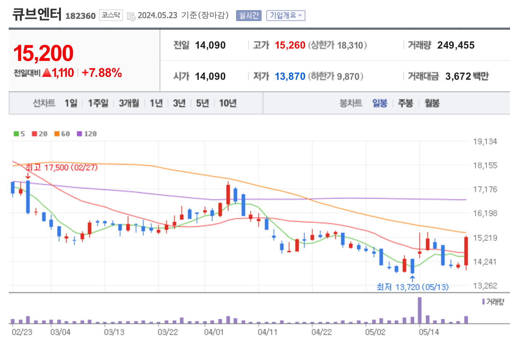Select the 3개월 line chart period
Viewport: 510px width, 344px height.
click(129, 103)
